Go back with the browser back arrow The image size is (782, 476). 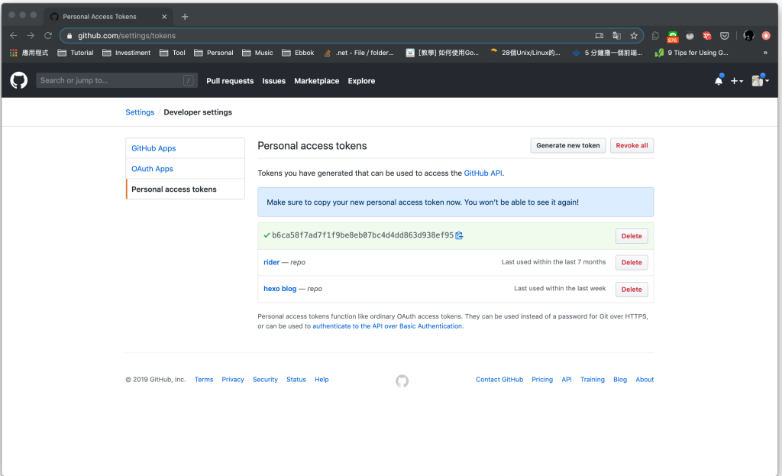14,35
